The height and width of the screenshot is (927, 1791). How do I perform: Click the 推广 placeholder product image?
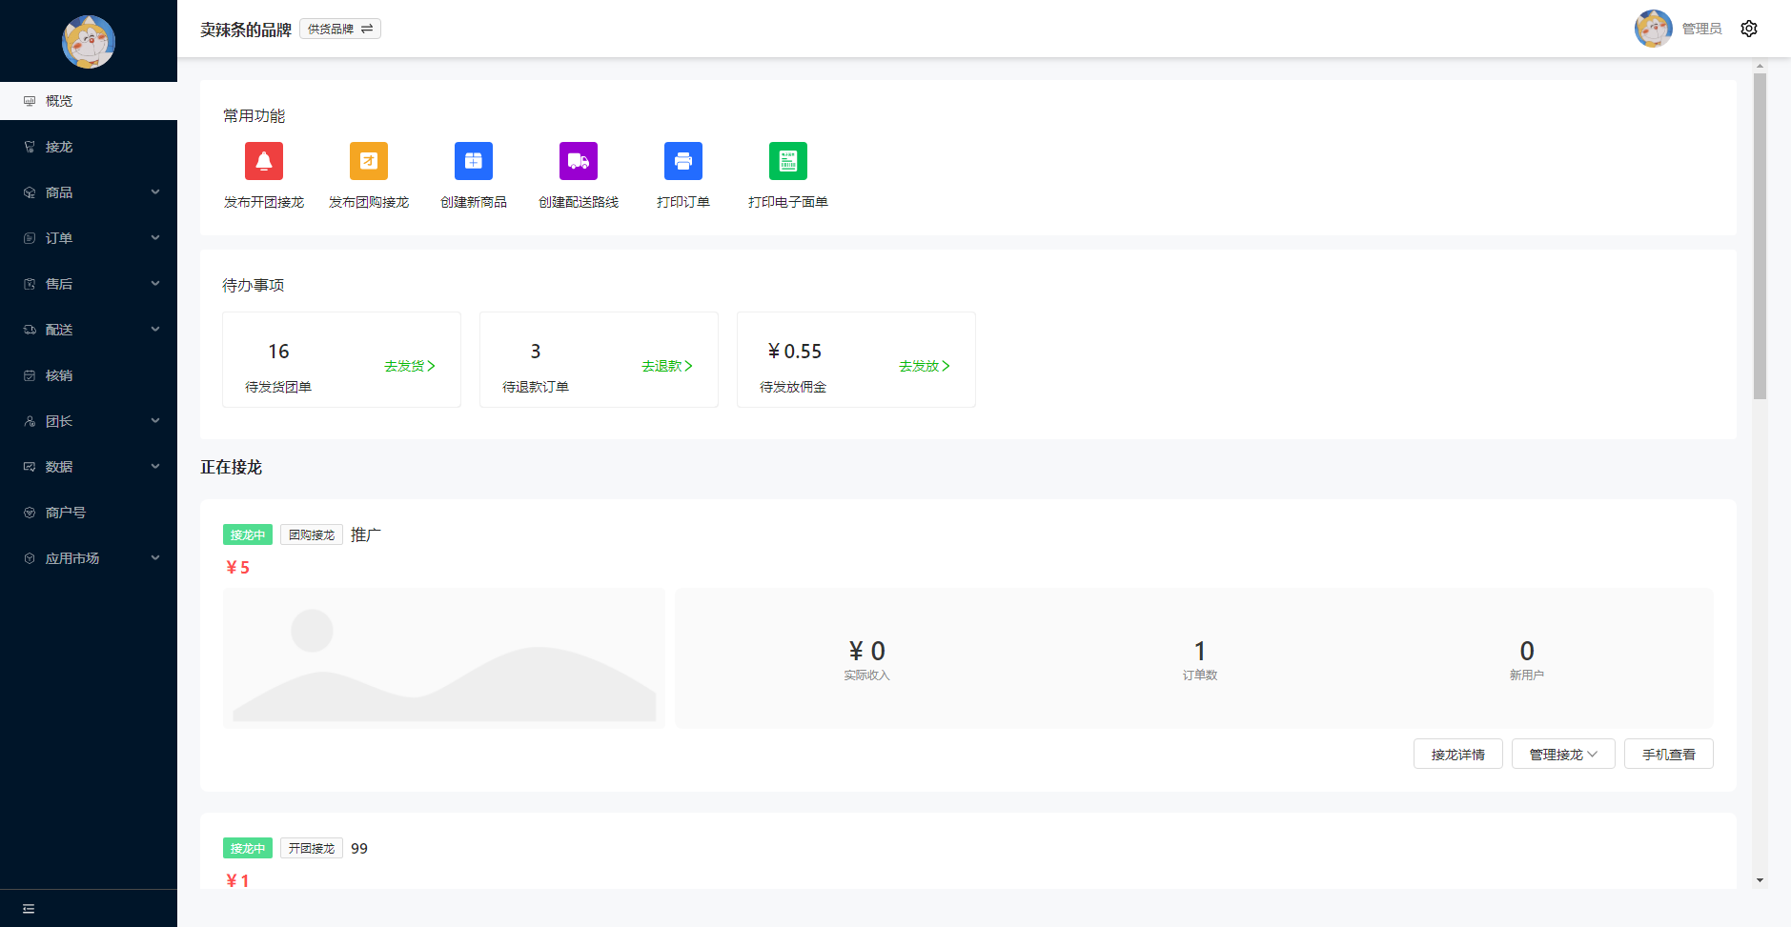point(444,658)
